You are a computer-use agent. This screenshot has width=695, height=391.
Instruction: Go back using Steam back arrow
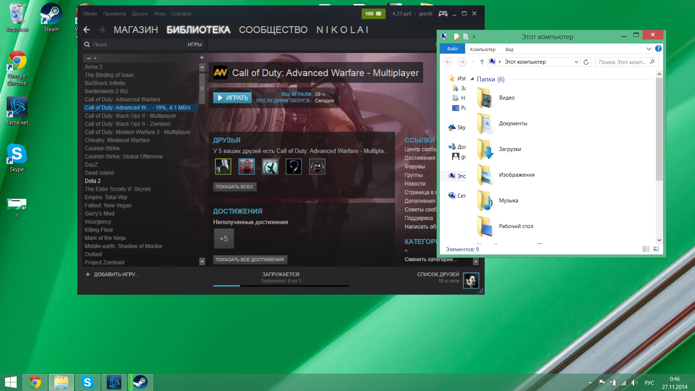pos(87,30)
